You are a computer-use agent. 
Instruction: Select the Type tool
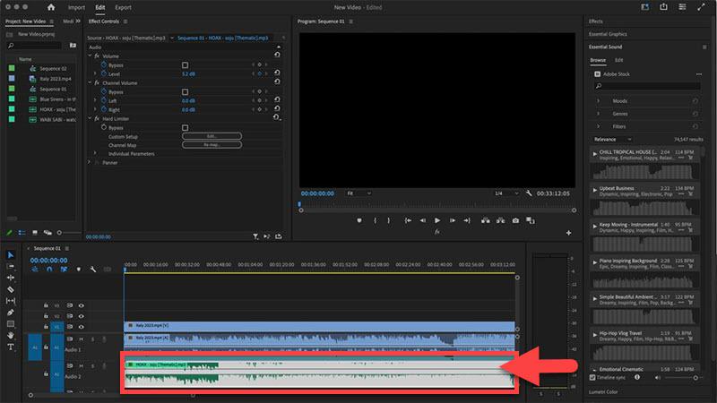point(11,347)
